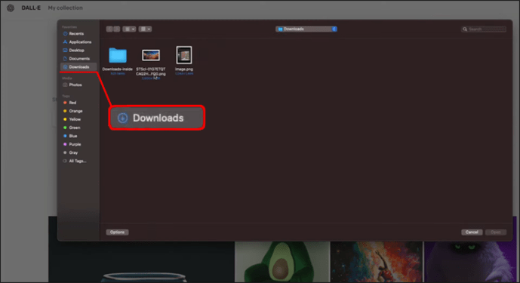Filter by the Purple tag
The image size is (520, 283).
pos(72,144)
